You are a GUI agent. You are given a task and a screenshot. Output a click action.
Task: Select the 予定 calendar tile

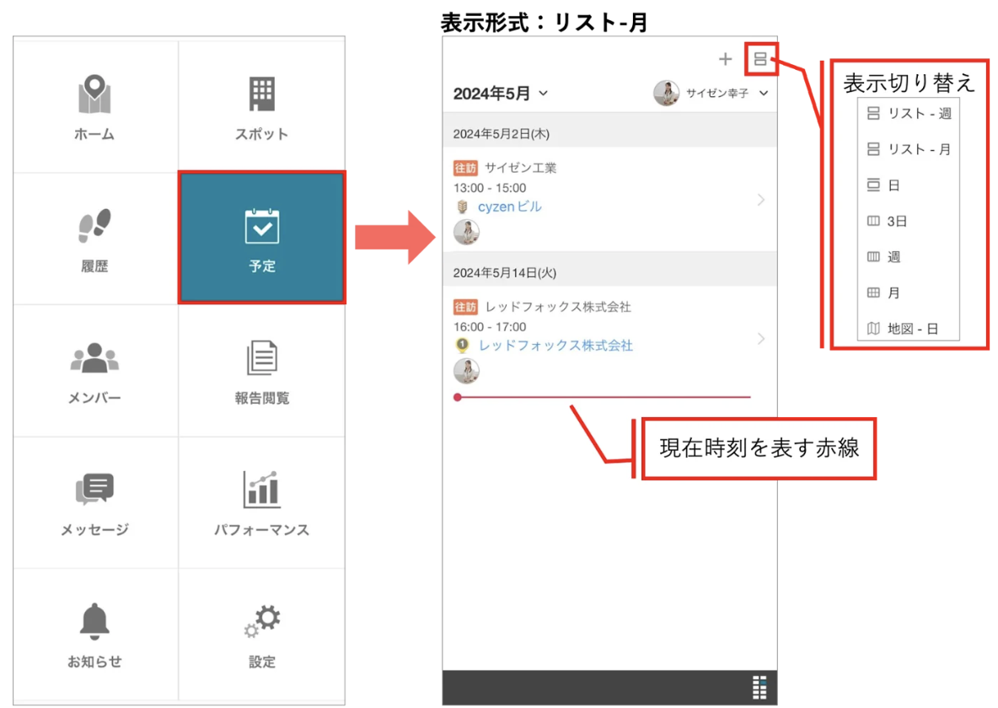[x=261, y=237]
